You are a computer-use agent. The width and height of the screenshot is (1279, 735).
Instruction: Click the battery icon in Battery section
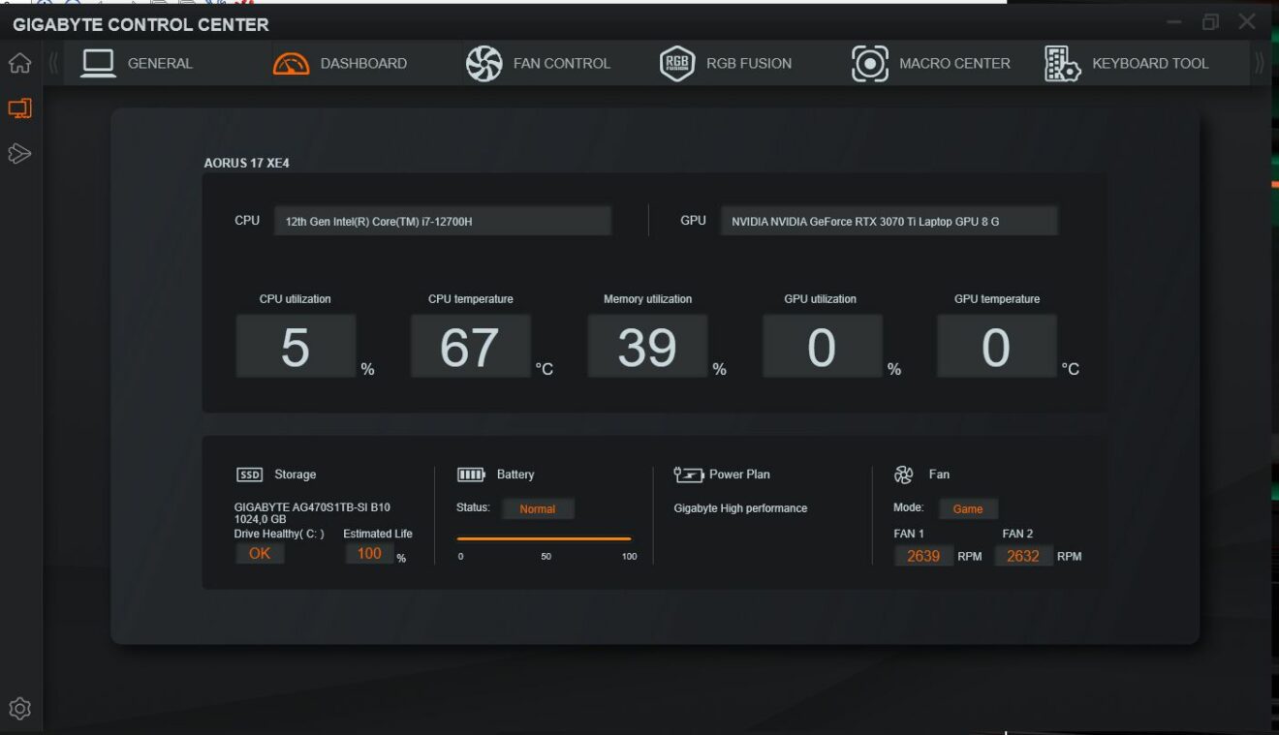tap(470, 474)
